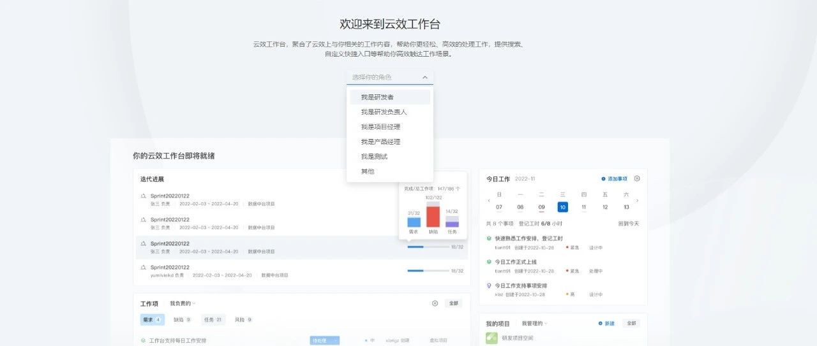The image size is (817, 346).
Task: Click the 全部 button in 我的项目
Action: (x=631, y=323)
